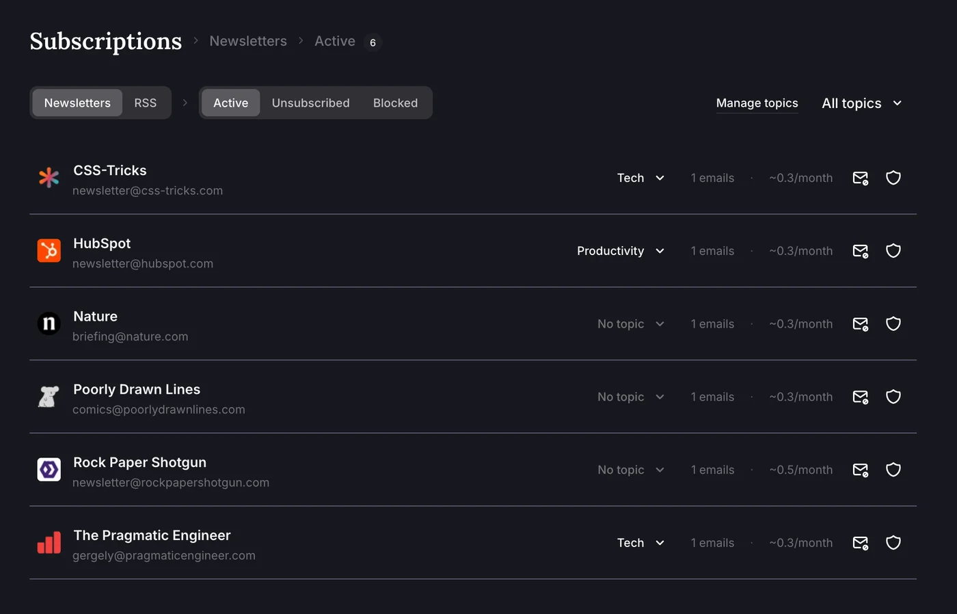Click the Rock Paper Shotgun newsletter name
This screenshot has width=957, height=614.
[x=139, y=462]
